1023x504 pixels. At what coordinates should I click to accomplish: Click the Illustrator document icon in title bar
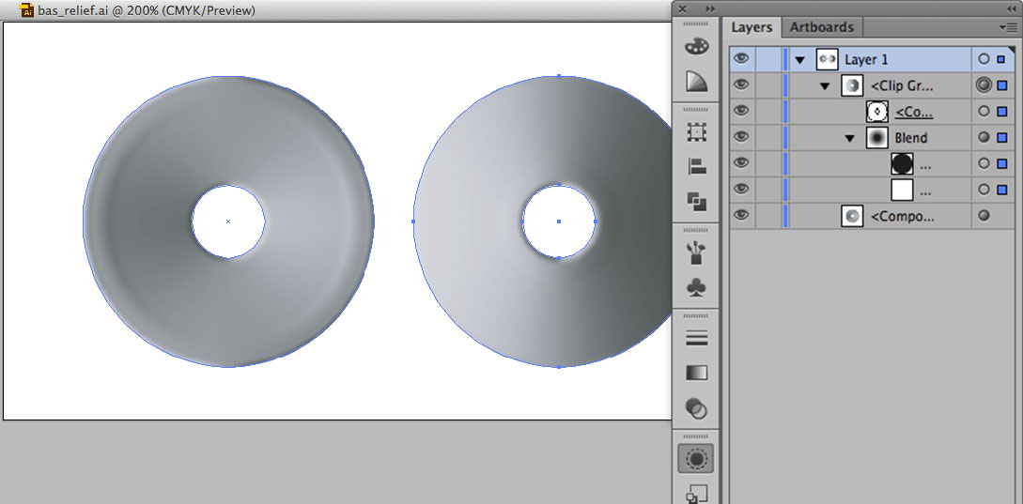[x=26, y=10]
